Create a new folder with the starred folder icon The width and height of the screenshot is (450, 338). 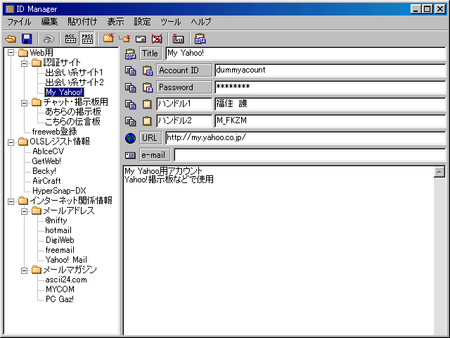(x=108, y=38)
